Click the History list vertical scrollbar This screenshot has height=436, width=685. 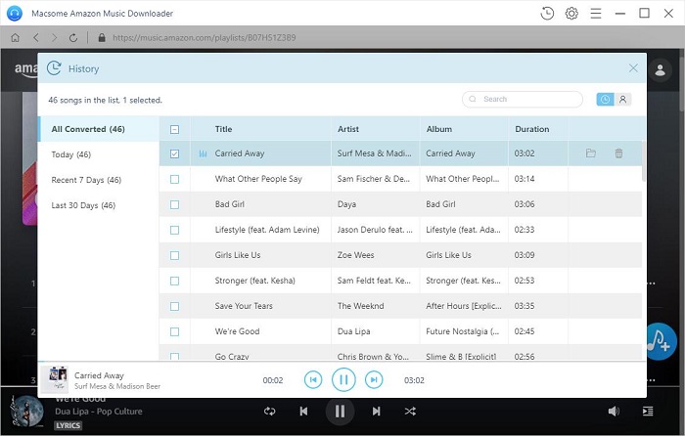tap(644, 160)
